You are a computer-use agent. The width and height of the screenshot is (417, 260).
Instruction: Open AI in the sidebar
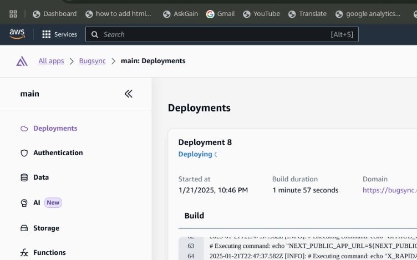click(37, 202)
